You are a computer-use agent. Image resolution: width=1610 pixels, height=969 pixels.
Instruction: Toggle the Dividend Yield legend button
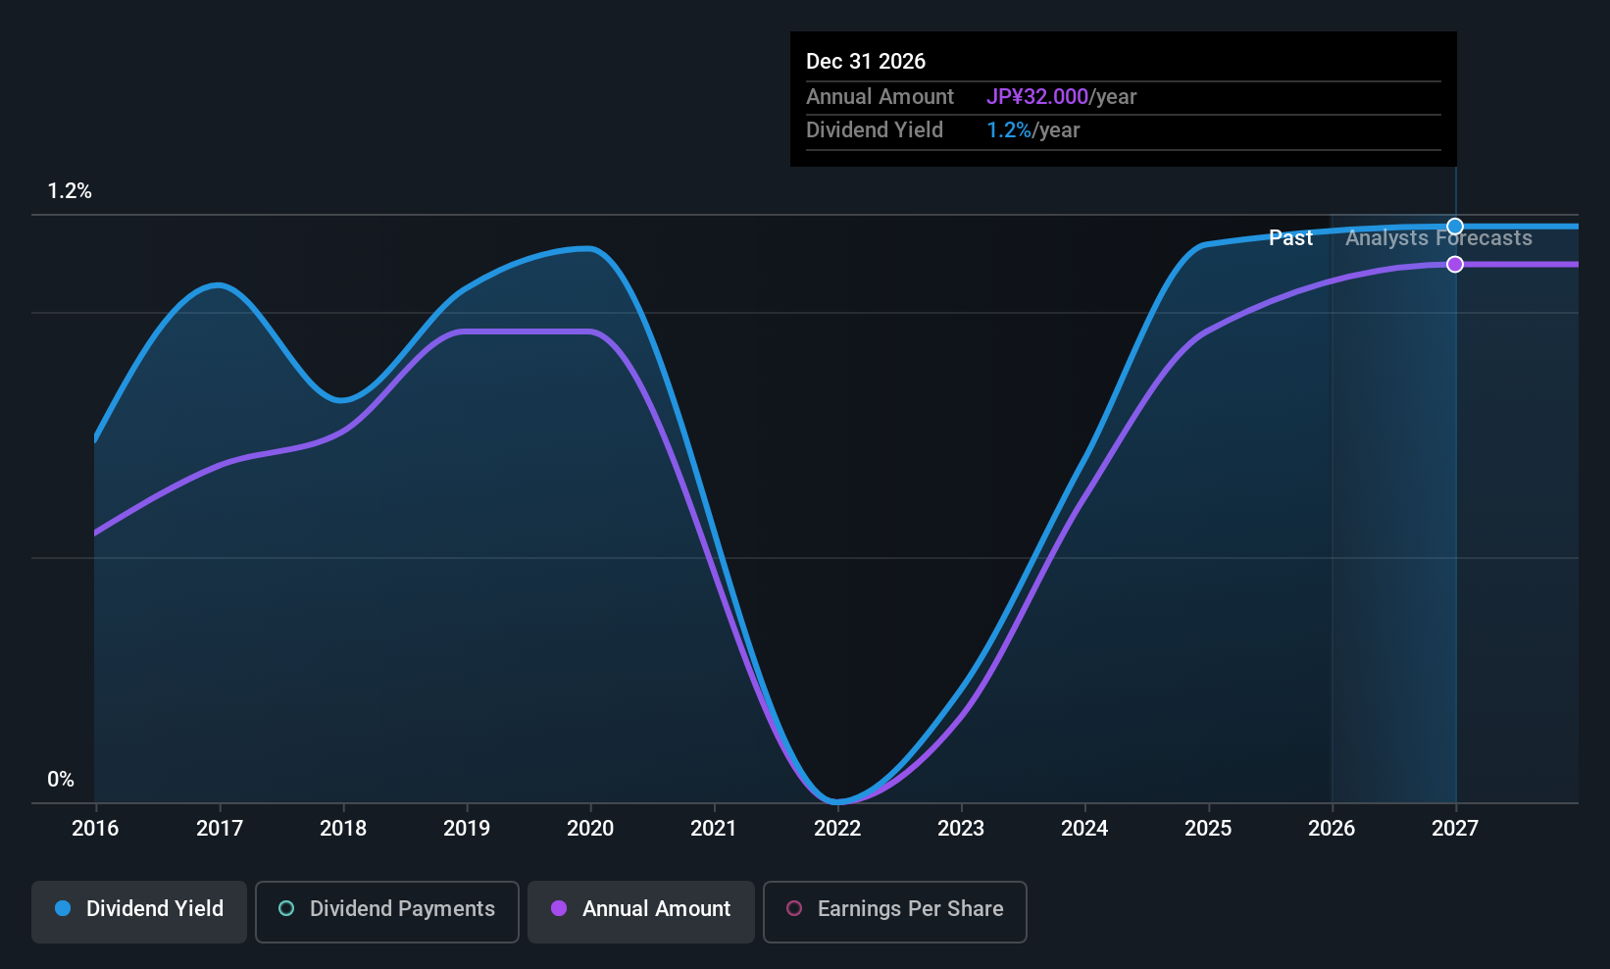(x=139, y=911)
